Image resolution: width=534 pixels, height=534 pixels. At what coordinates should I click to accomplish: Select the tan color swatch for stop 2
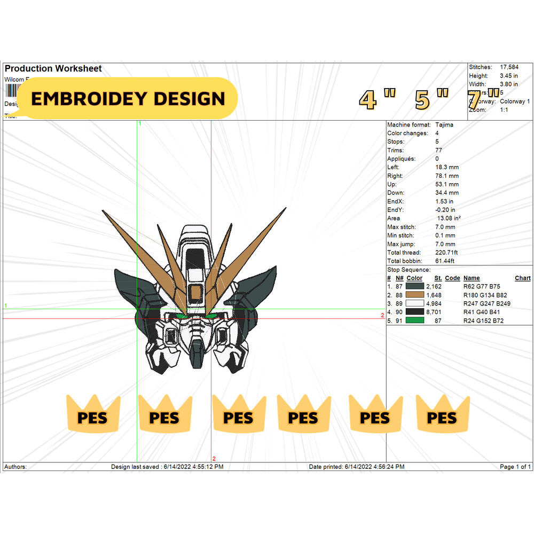[x=416, y=295]
